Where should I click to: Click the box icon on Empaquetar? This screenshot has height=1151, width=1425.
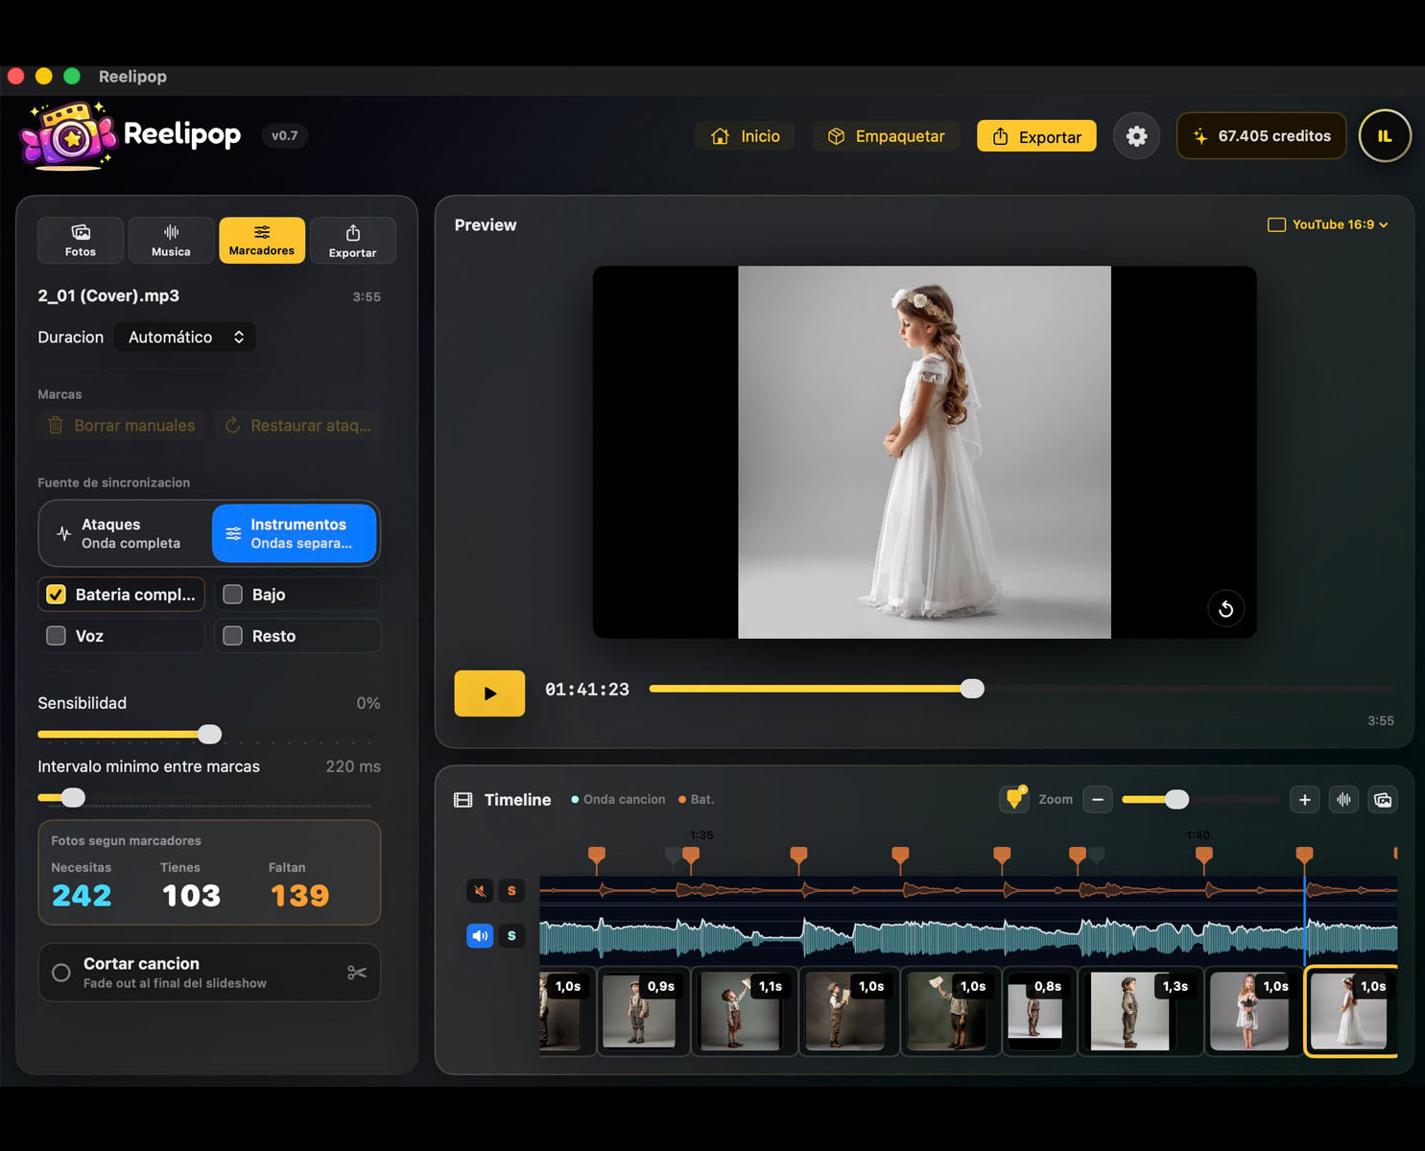836,136
